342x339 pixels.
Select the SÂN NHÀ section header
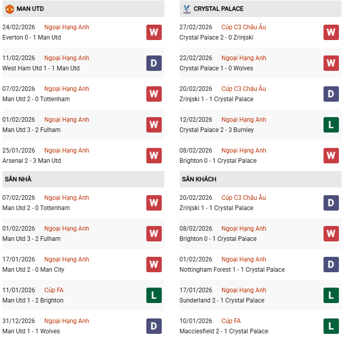tap(18, 179)
